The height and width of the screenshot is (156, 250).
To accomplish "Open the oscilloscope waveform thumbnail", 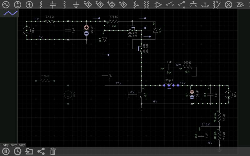I will click(11, 13).
